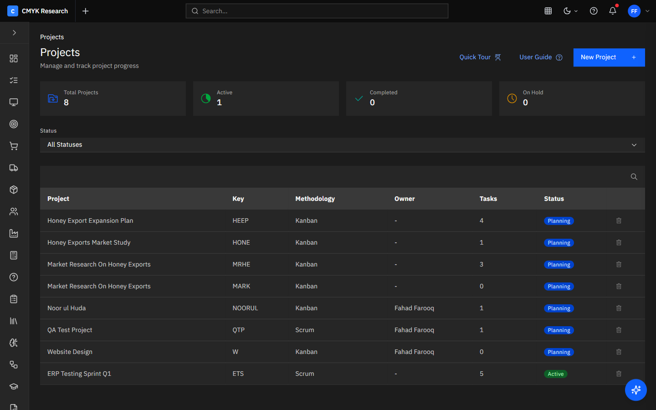The width and height of the screenshot is (656, 410).
Task: Delete the MRHE project row
Action: pyautogui.click(x=619, y=264)
